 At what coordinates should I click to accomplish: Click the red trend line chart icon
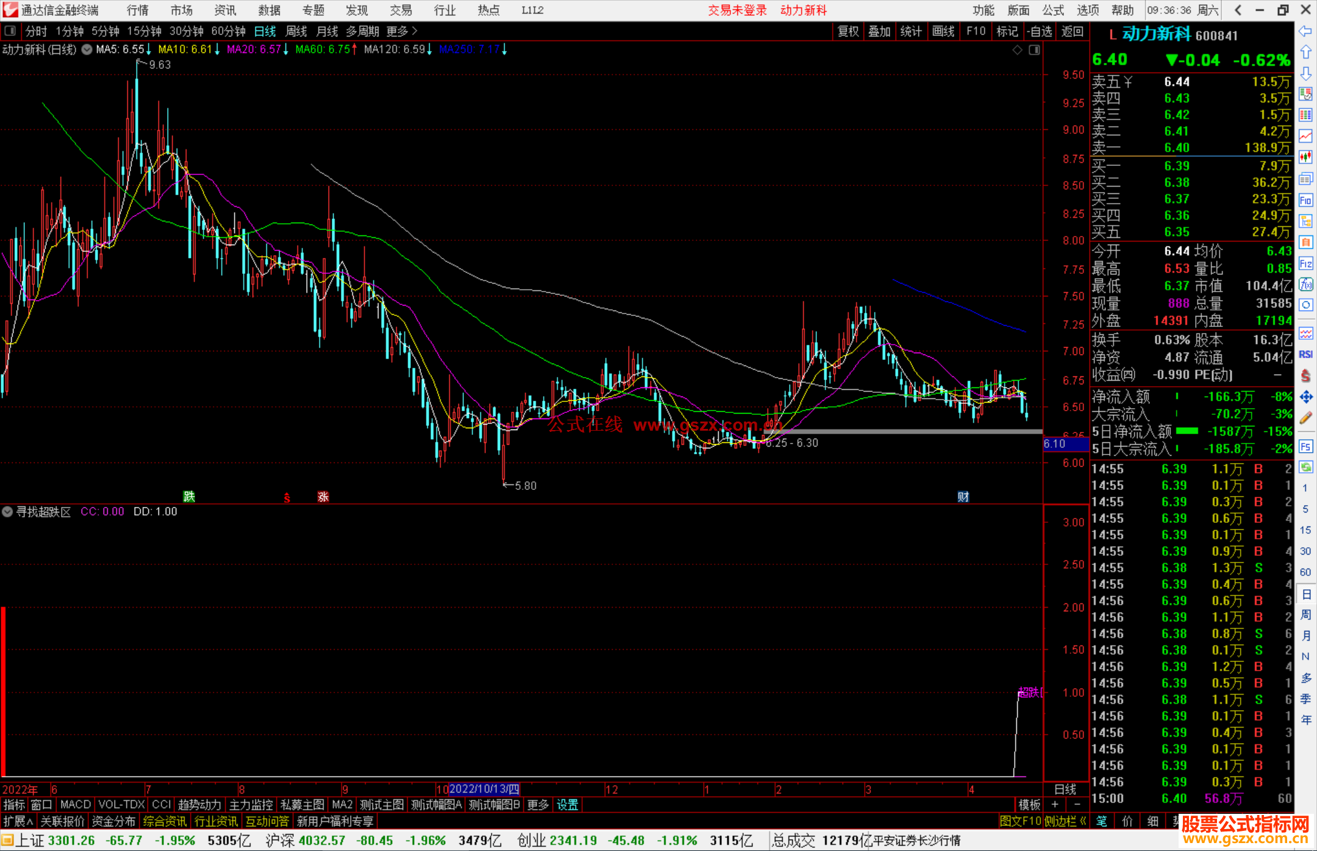1305,135
